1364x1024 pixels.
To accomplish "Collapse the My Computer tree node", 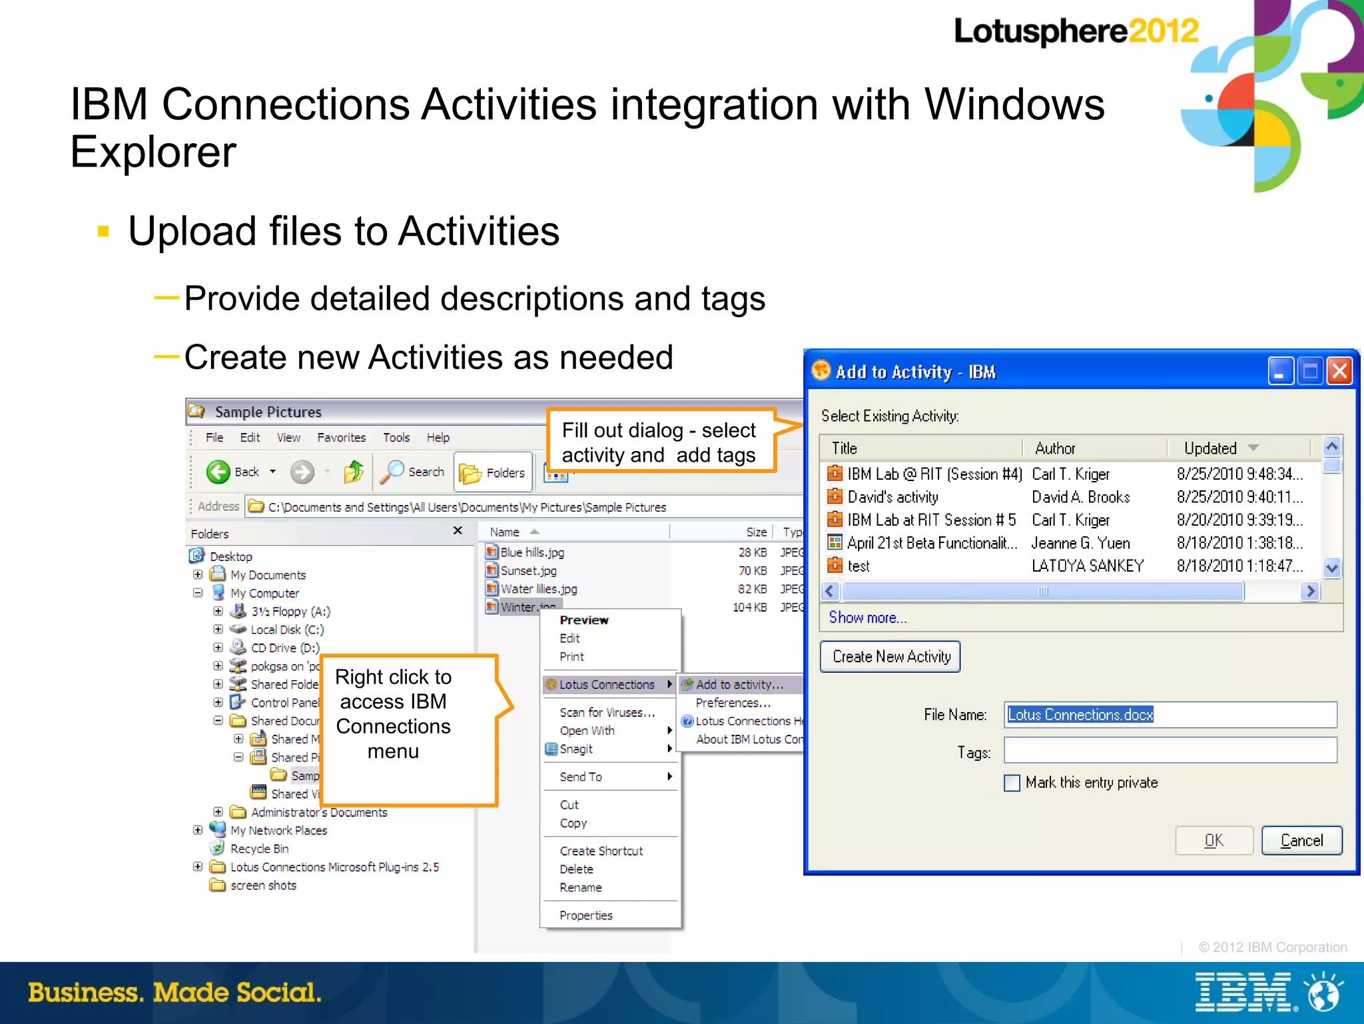I will 198,592.
